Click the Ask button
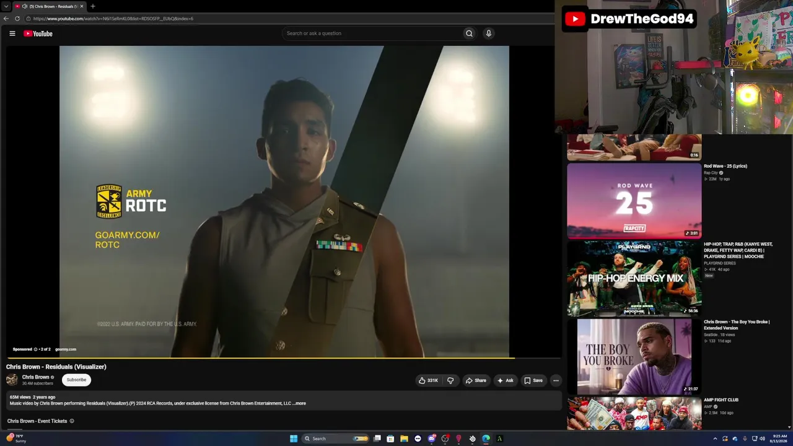 pos(506,380)
